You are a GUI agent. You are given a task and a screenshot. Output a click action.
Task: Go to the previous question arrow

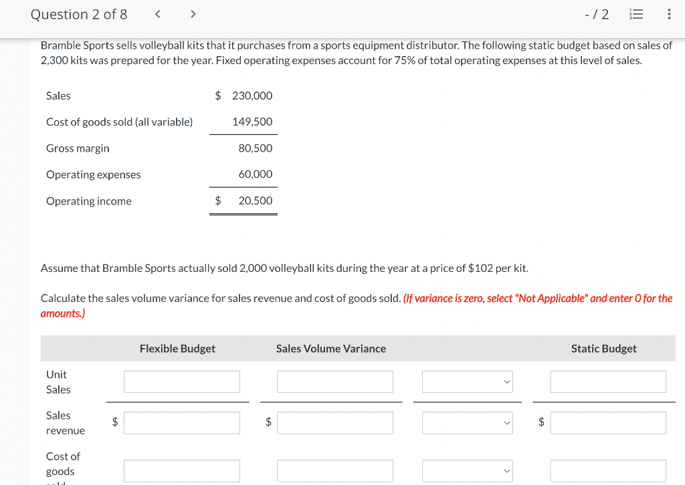[x=158, y=15]
